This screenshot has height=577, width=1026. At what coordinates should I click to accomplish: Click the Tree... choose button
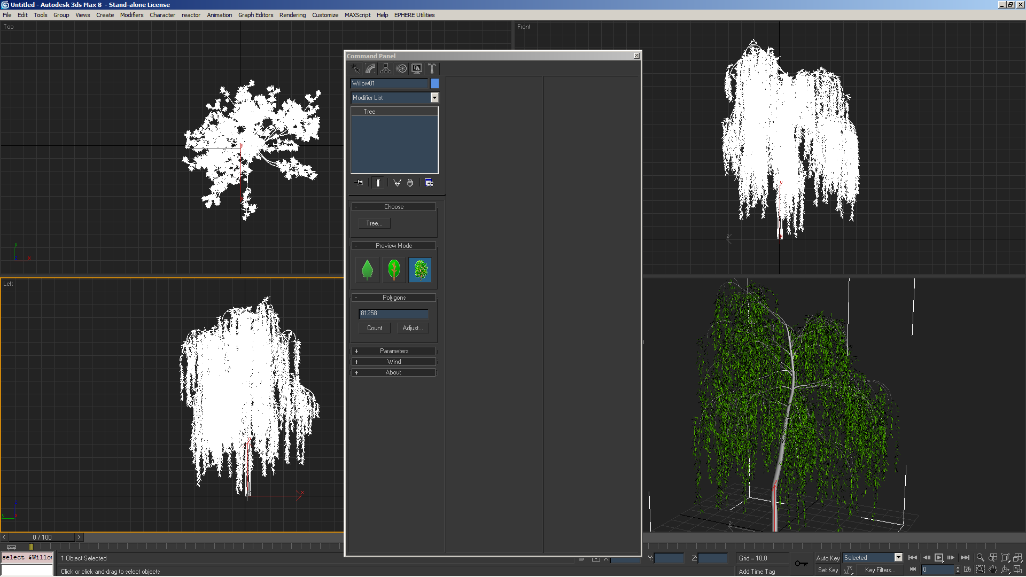pos(374,223)
